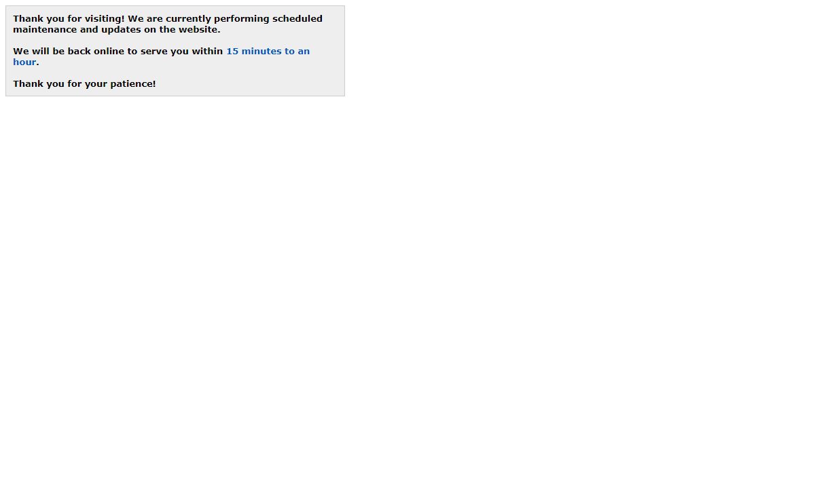Click the words "for your" in the last line
This screenshot has height=502, width=815.
(88, 83)
